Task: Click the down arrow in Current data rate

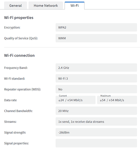Action: (x=59, y=100)
